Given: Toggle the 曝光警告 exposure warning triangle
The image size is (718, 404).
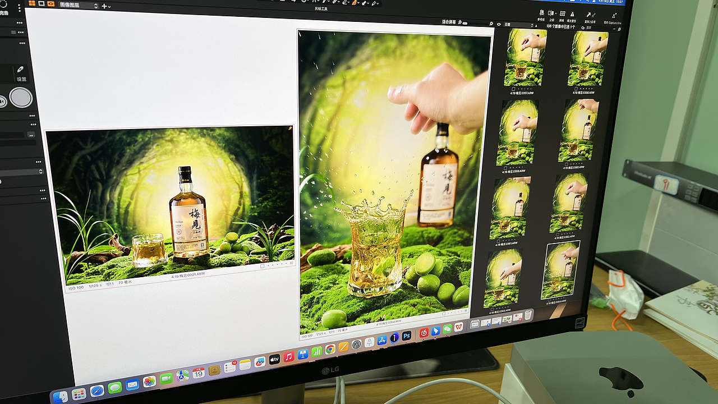Looking at the screenshot, I should (572, 14).
